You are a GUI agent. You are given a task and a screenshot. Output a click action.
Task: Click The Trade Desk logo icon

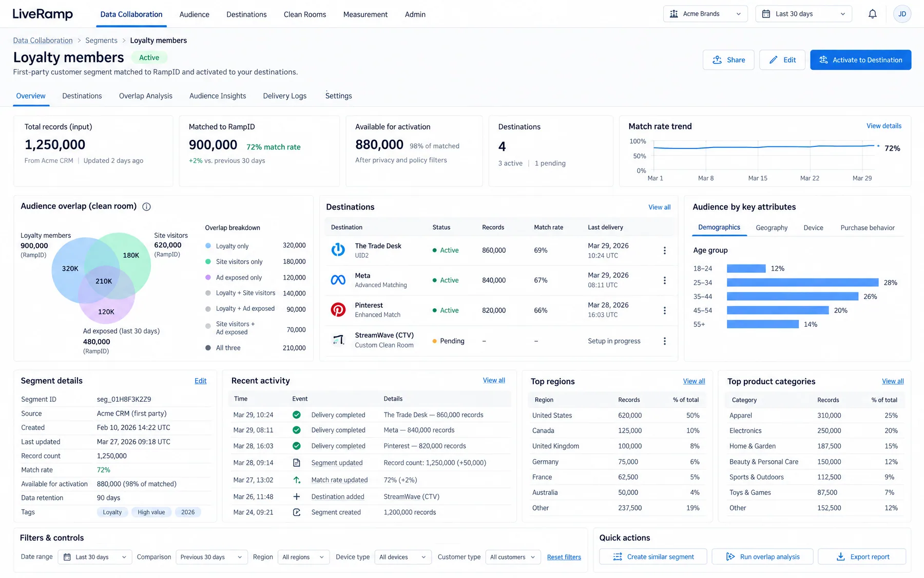pos(338,250)
